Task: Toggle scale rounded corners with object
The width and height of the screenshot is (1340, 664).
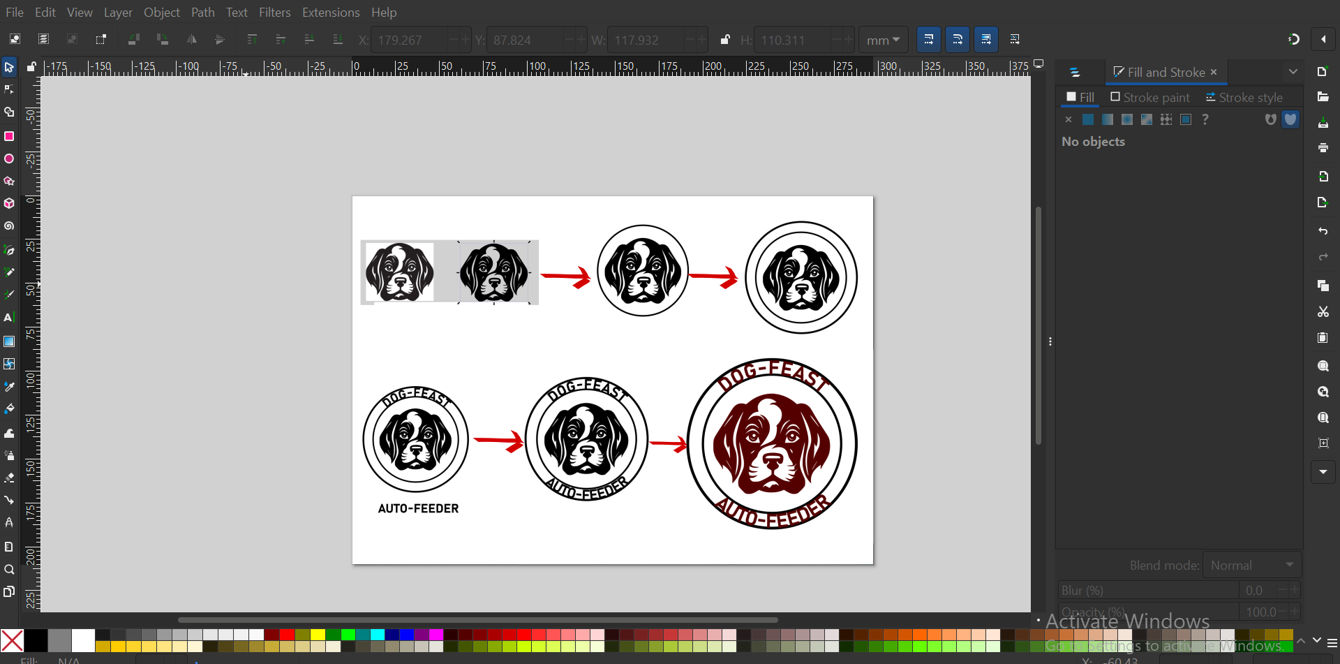Action: click(957, 39)
